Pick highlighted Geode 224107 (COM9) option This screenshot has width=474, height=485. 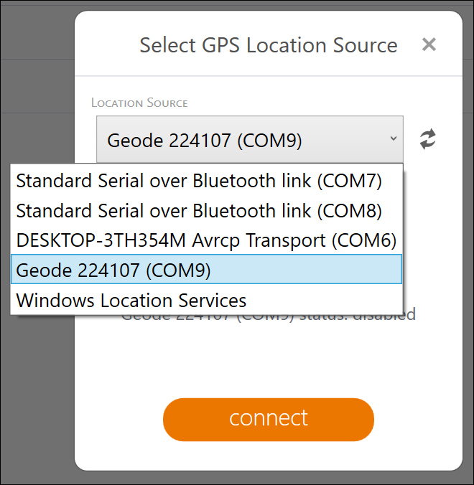tap(207, 270)
